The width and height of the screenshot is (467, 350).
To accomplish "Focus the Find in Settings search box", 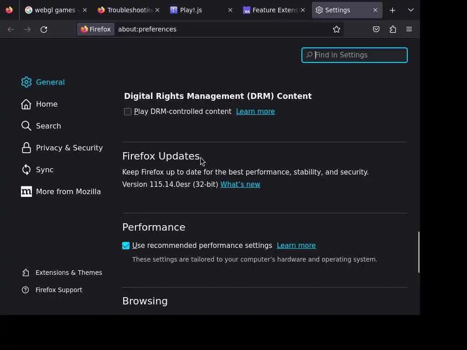I will pyautogui.click(x=354, y=55).
